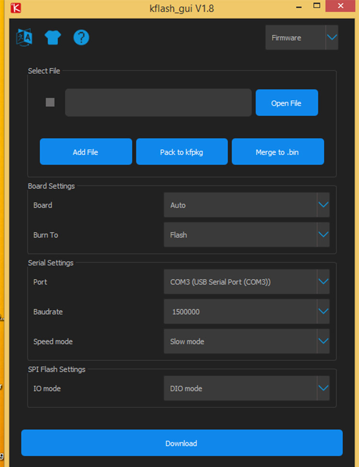Image resolution: width=359 pixels, height=467 pixels.
Task: Click the Open File button
Action: pyautogui.click(x=287, y=103)
